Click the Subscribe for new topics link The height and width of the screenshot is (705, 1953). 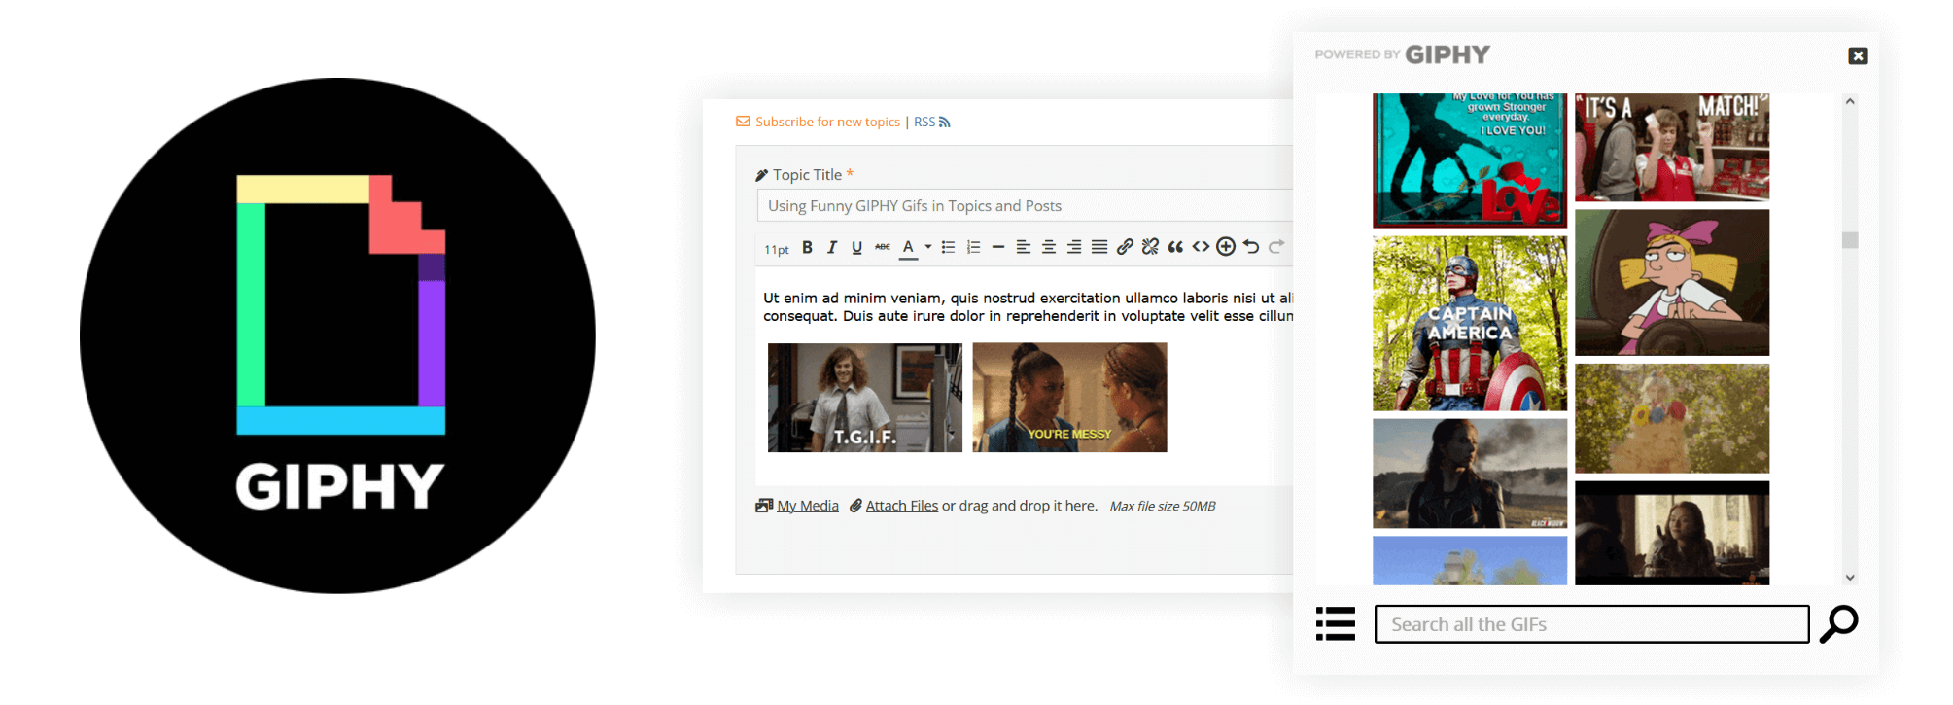[827, 122]
